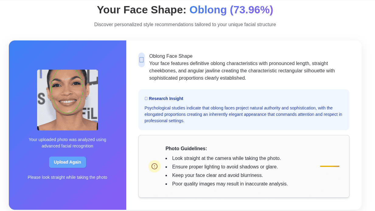Click the please look straight caption
This screenshot has width=375, height=211.
click(67, 177)
